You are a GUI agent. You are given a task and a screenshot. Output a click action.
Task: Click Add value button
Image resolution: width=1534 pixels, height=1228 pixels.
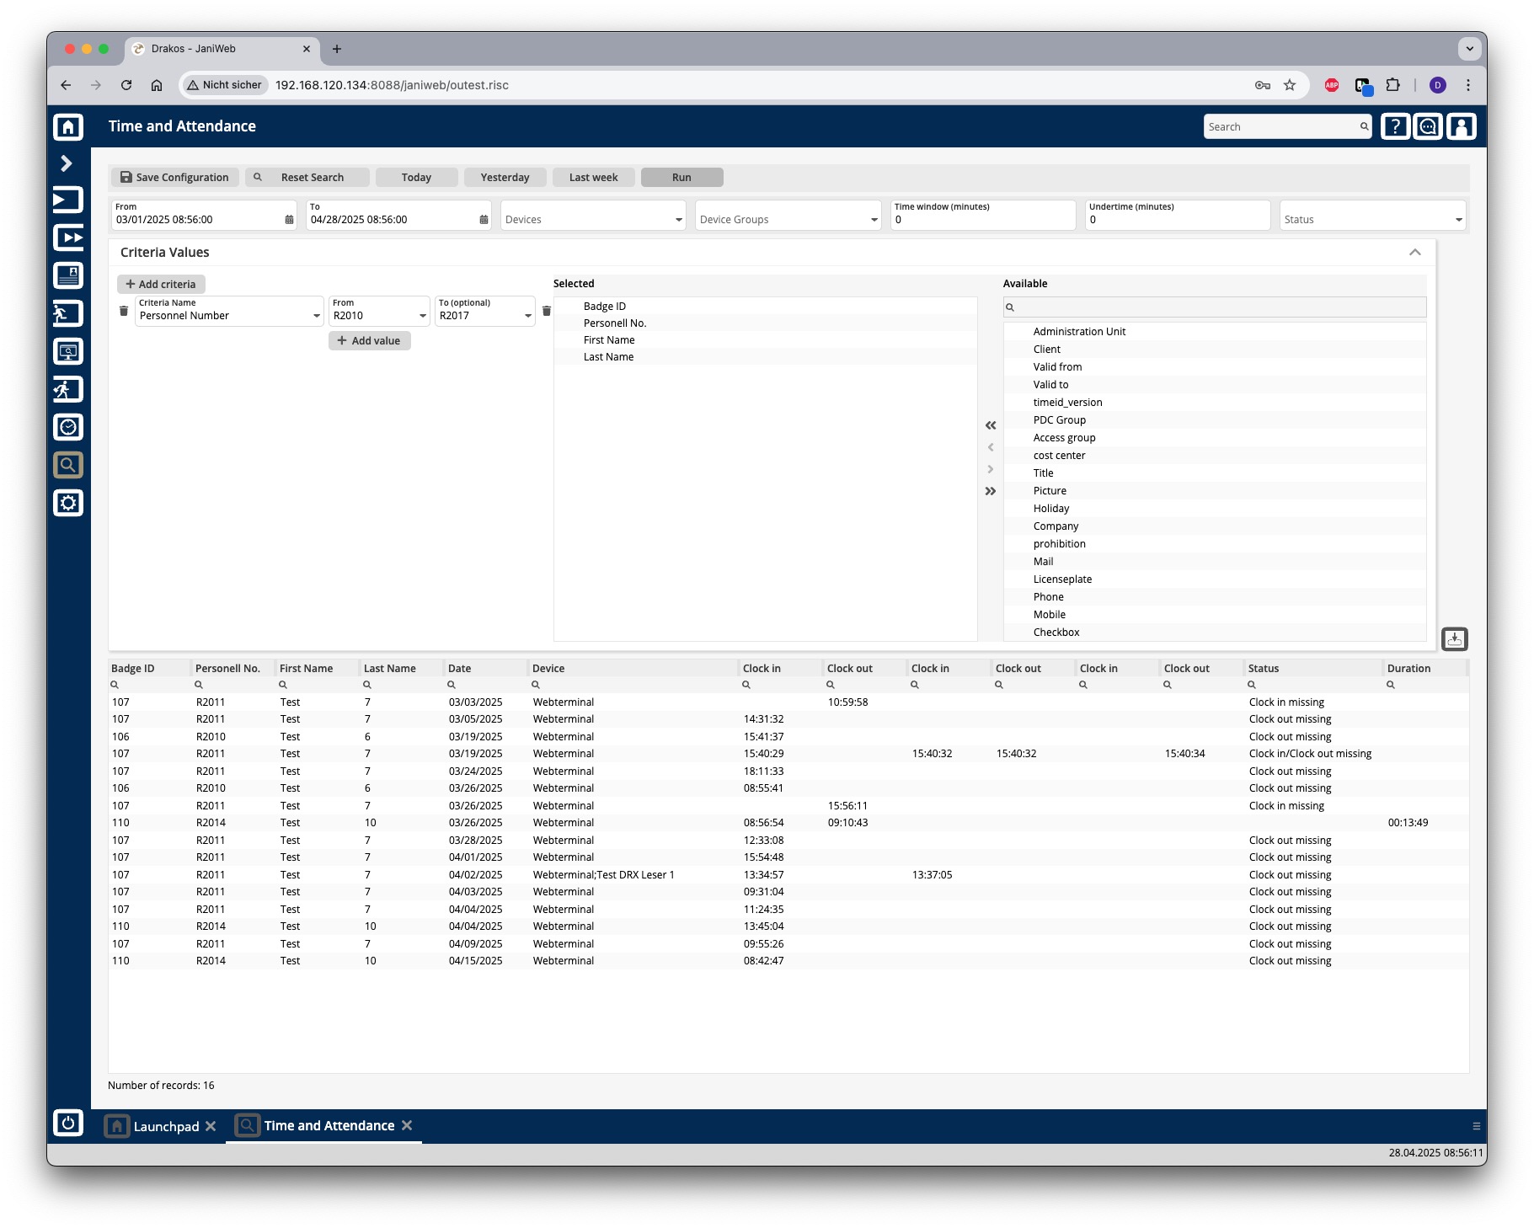369,340
